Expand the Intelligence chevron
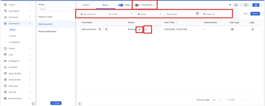The image size is (265, 106). (30, 61)
